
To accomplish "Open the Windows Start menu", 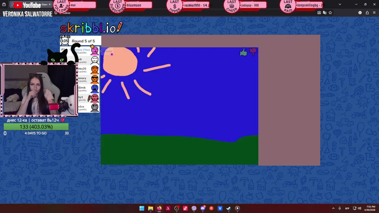I will [142, 208].
